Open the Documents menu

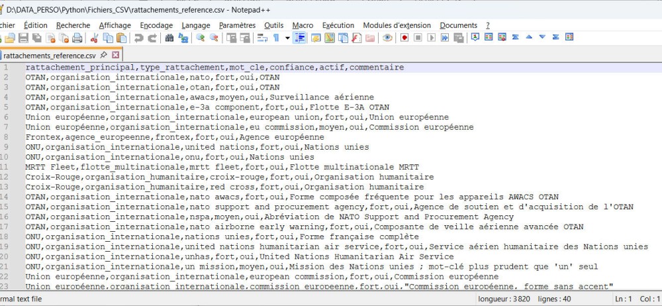[x=459, y=25]
